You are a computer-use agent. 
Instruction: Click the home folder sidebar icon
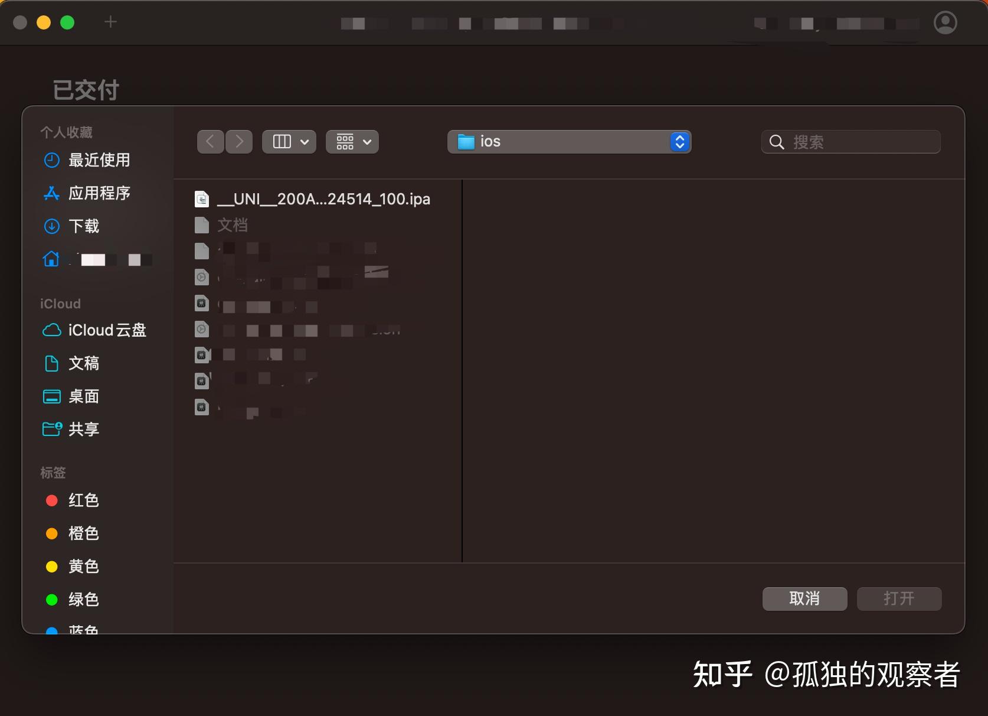52,259
